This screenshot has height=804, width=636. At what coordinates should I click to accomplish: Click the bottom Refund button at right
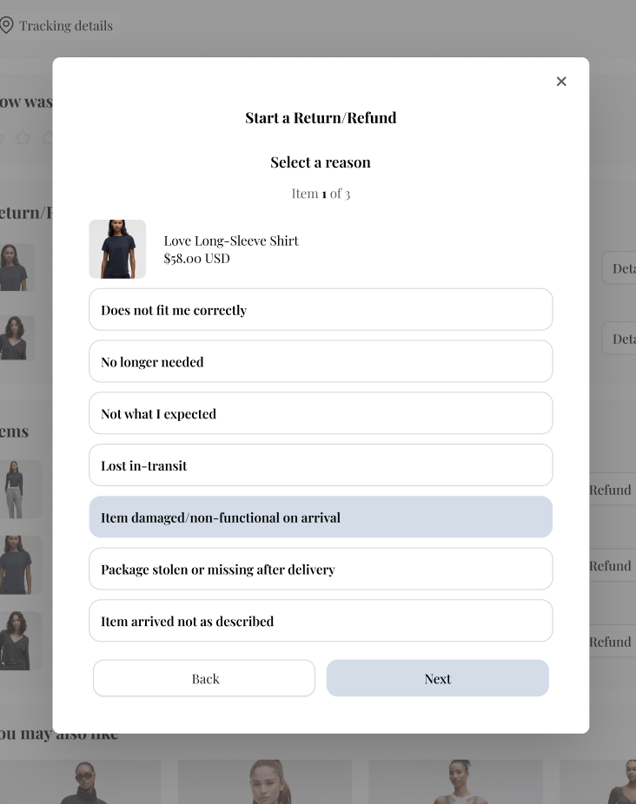point(611,643)
